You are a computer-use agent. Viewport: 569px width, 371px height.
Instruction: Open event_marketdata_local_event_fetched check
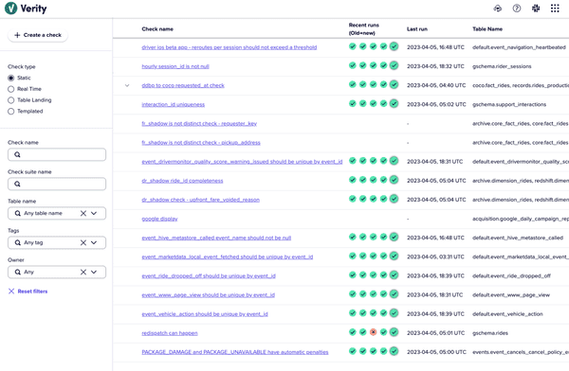[228, 256]
